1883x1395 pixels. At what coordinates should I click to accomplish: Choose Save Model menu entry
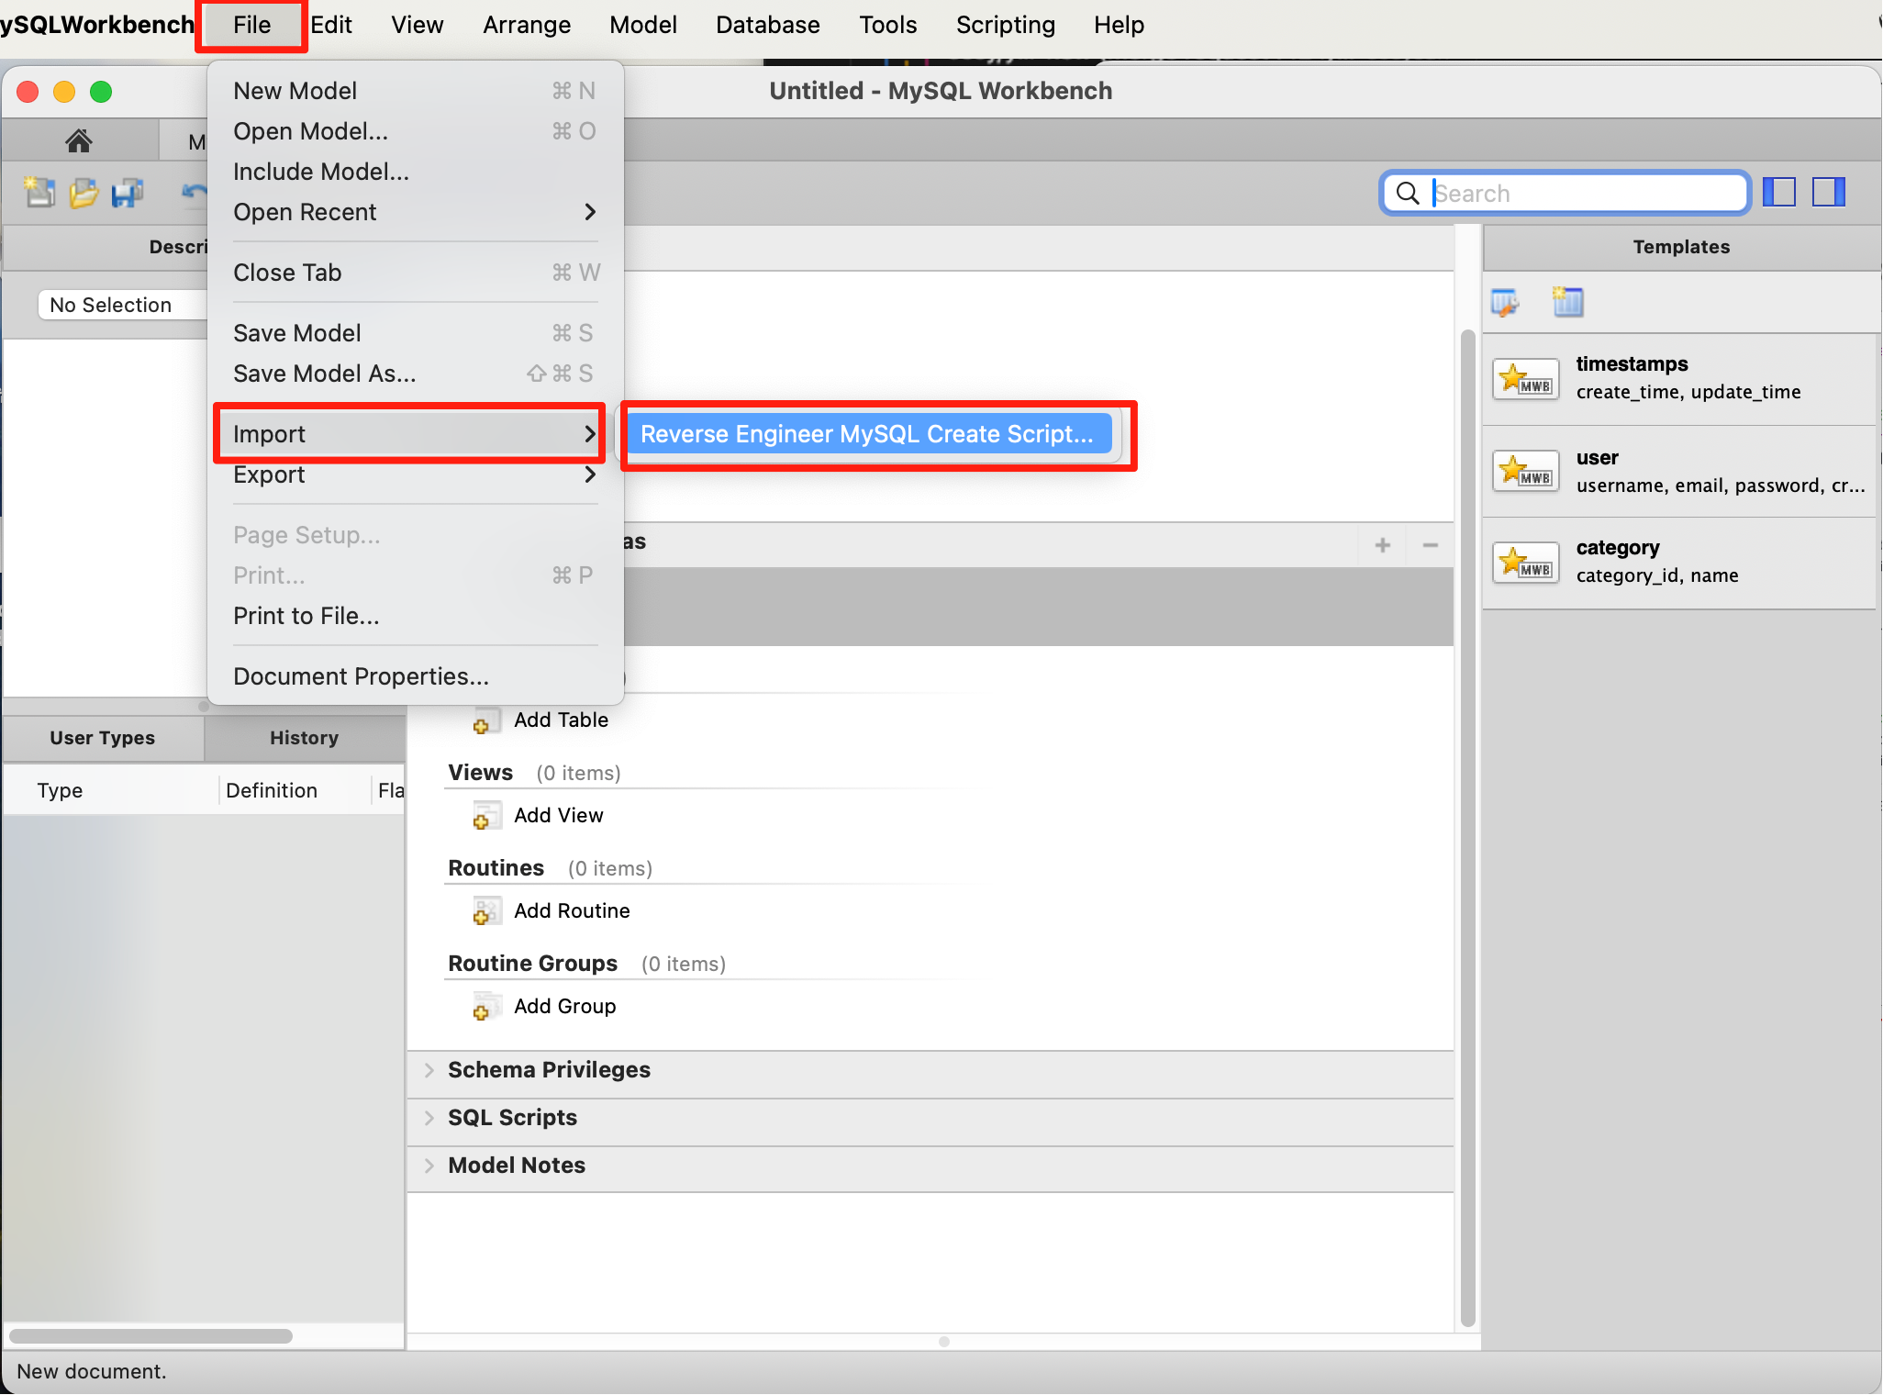coord(415,333)
